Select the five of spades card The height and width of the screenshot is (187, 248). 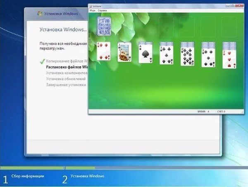208,58
